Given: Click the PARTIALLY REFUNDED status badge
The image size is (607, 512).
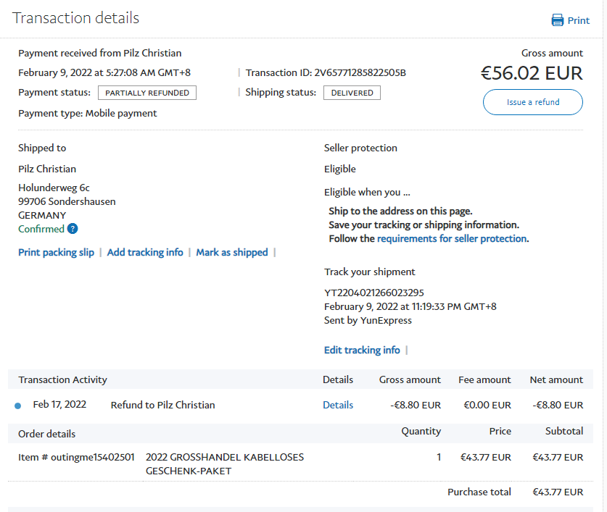Looking at the screenshot, I should (147, 93).
